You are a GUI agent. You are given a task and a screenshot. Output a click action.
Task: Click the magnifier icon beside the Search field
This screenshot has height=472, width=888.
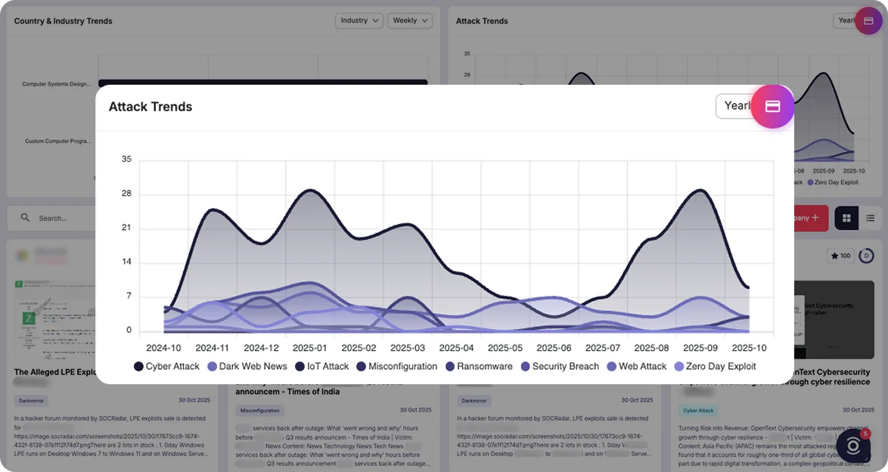[x=25, y=218]
